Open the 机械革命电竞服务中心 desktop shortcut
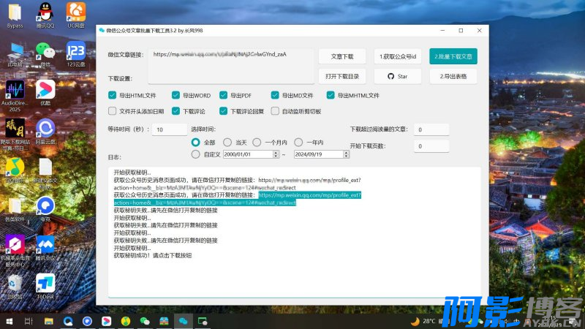 click(15, 251)
